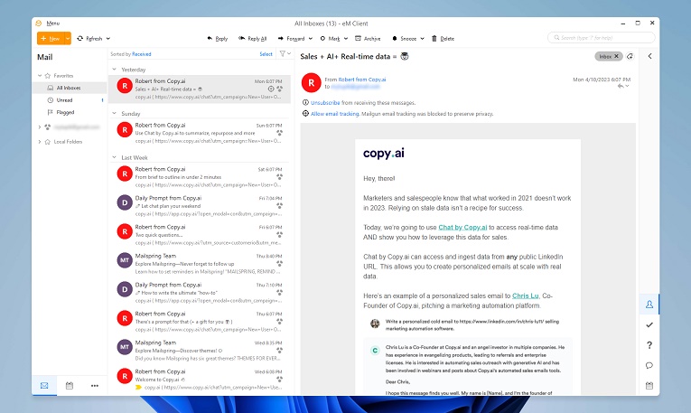Open the Chat sidebar icon
Screen dimensions: 691x413
click(649, 365)
